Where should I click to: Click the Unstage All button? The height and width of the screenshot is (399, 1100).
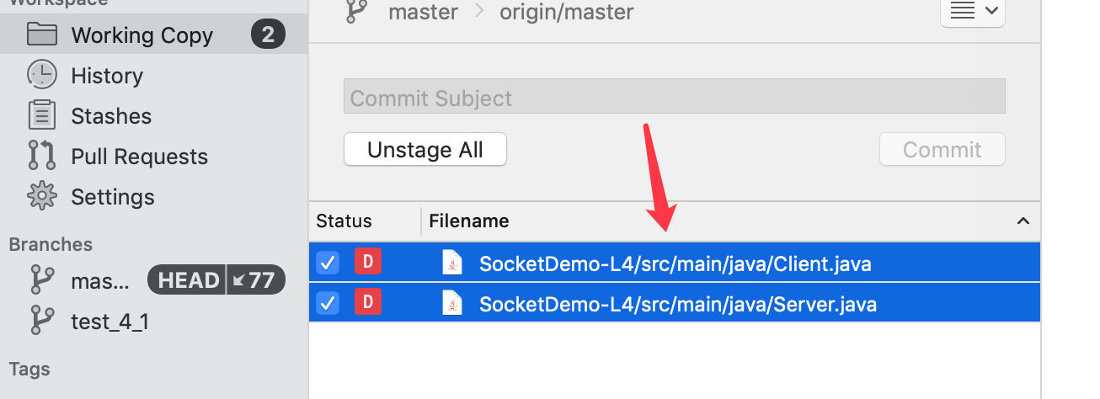(x=425, y=150)
